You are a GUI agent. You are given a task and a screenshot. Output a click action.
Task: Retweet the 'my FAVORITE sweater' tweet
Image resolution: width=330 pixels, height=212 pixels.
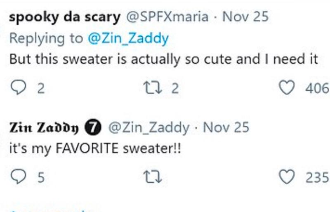coord(152,177)
